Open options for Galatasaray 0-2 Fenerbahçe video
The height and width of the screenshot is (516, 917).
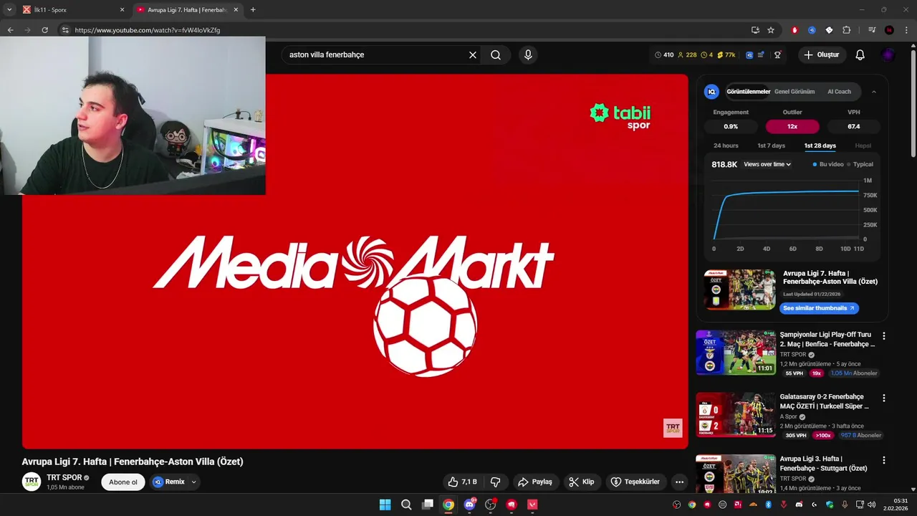click(x=883, y=398)
